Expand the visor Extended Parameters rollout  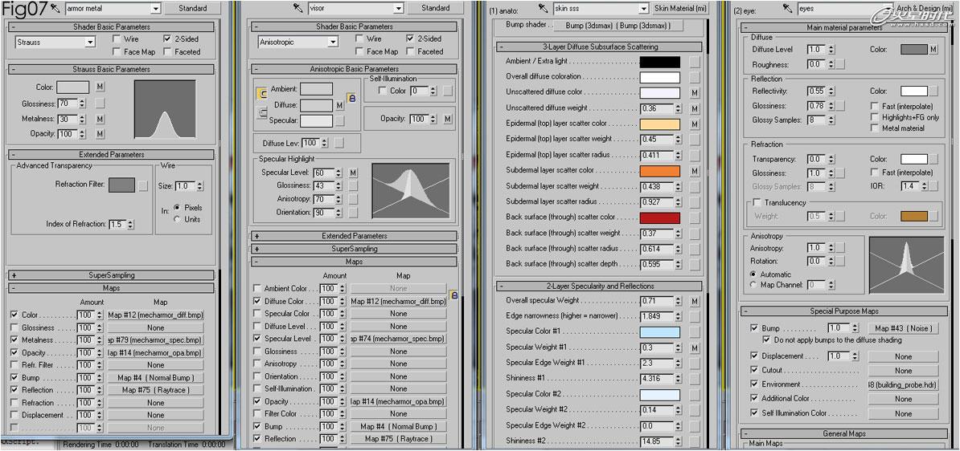354,236
